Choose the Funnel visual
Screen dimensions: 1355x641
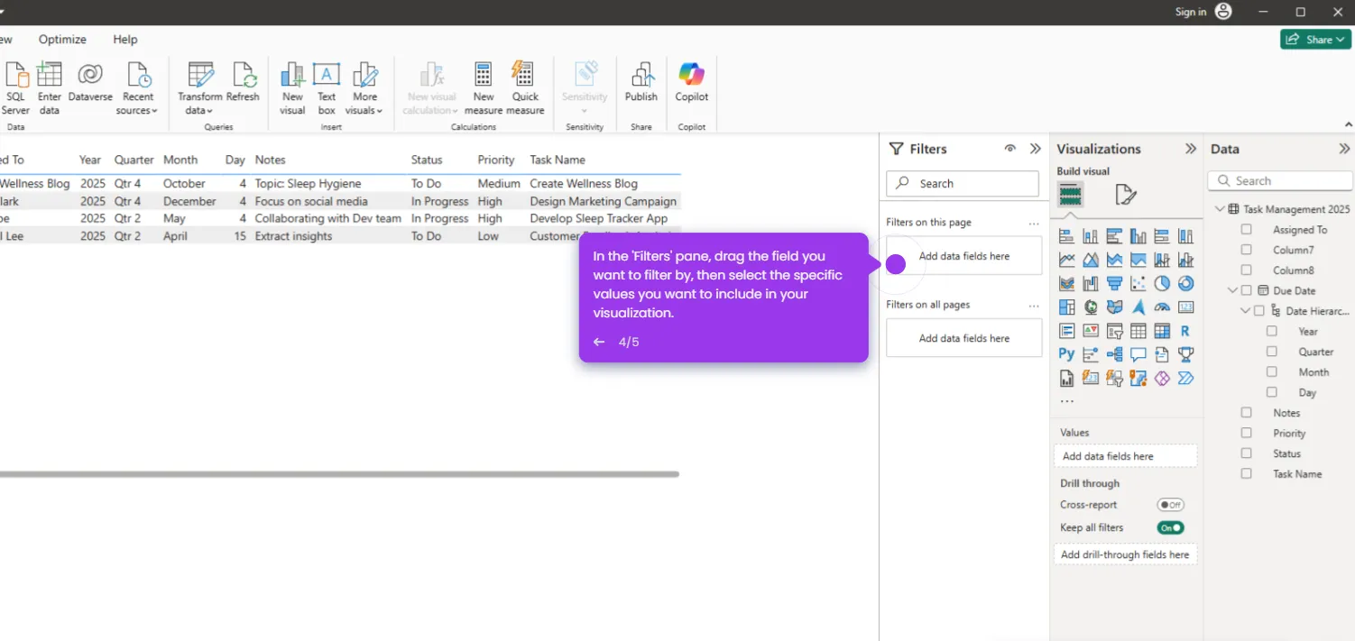pos(1115,283)
